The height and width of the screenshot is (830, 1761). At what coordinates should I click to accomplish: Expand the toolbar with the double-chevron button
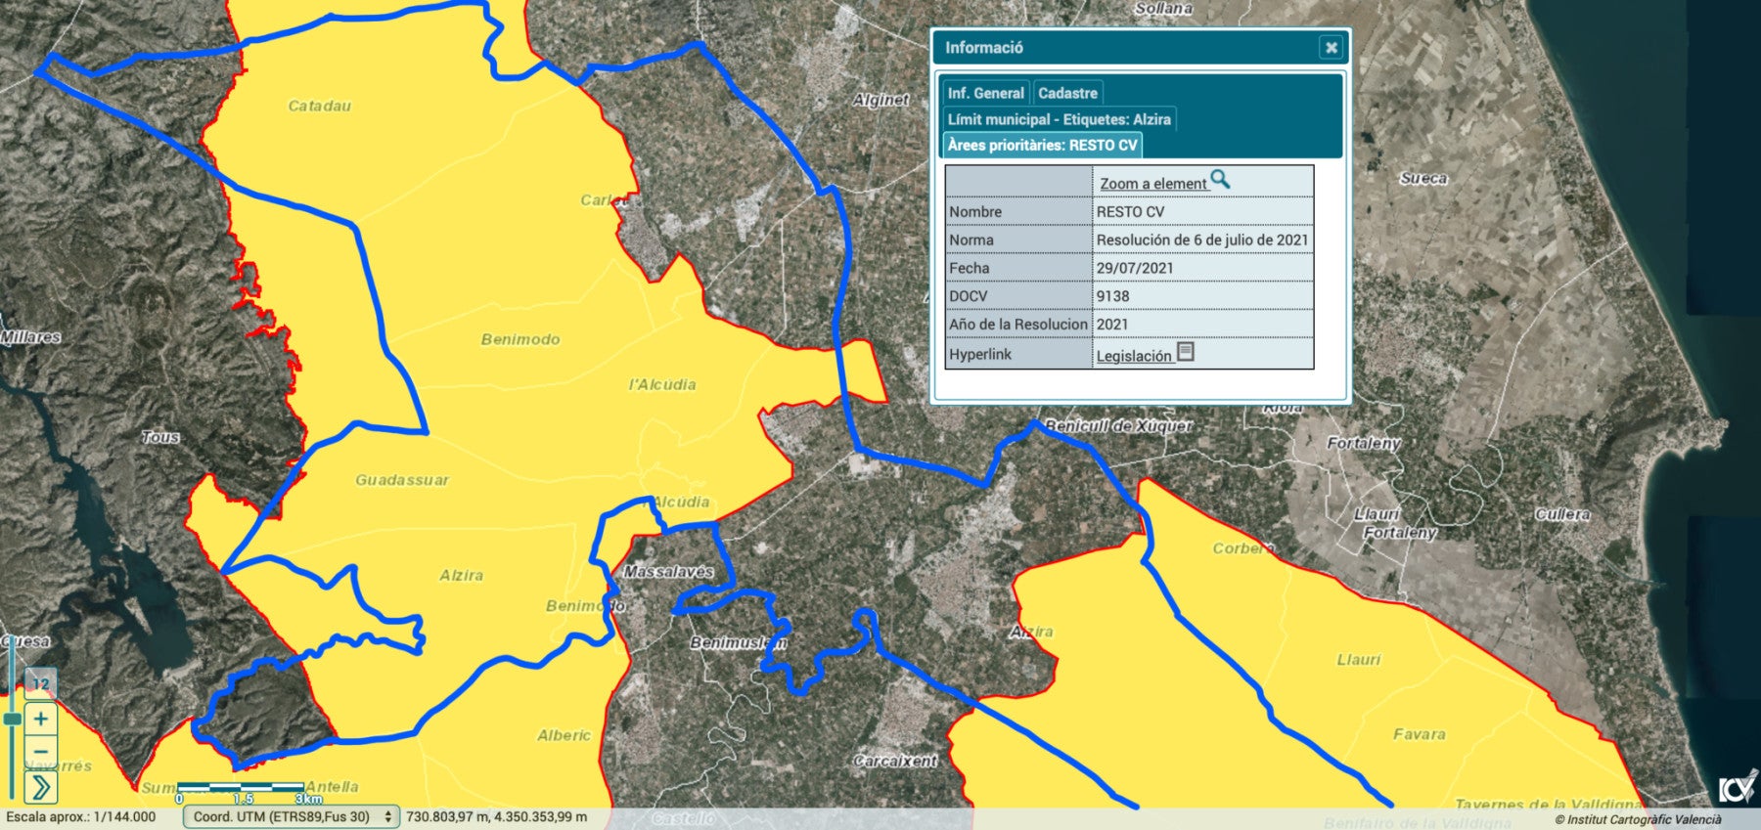point(40,786)
